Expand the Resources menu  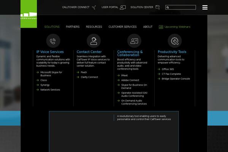94,27
